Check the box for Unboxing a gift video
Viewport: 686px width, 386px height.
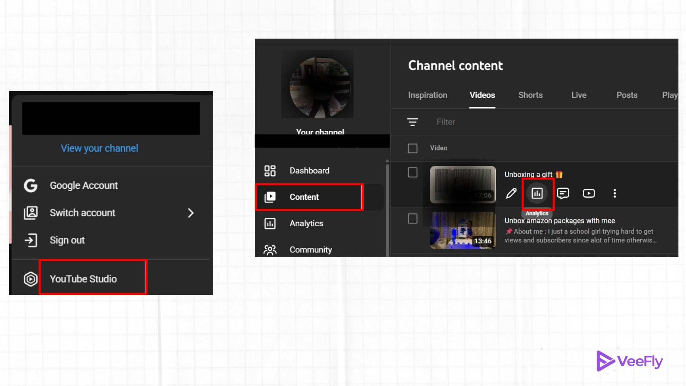pyautogui.click(x=412, y=173)
